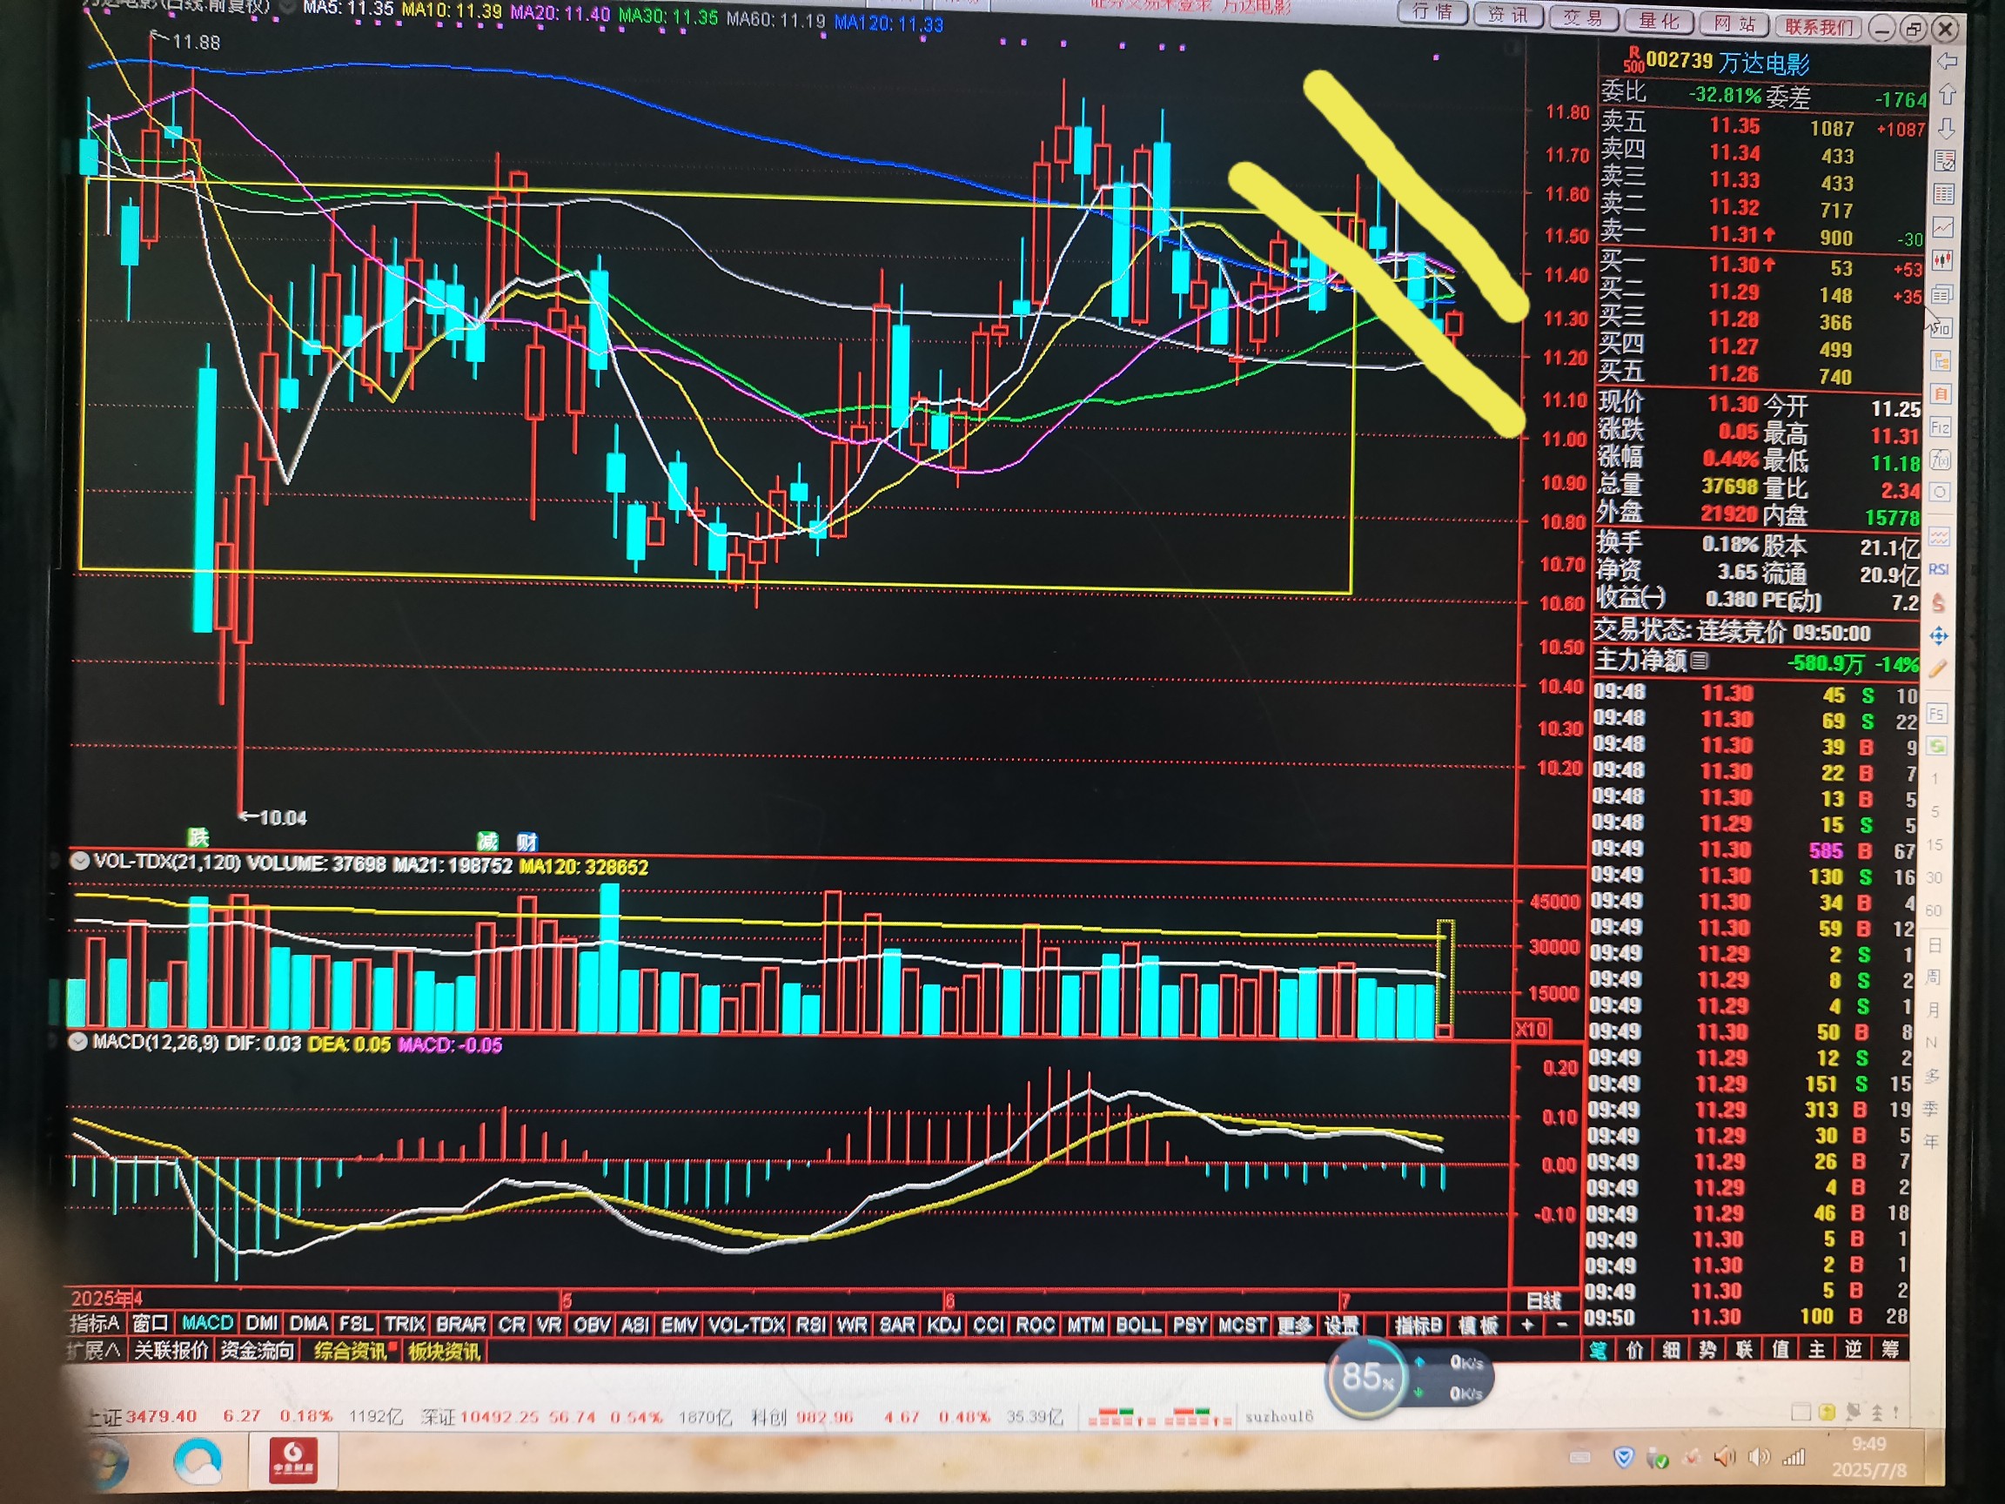The image size is (2005, 1504).
Task: Switch sub-chart indicator to RSI
Action: click(810, 1325)
